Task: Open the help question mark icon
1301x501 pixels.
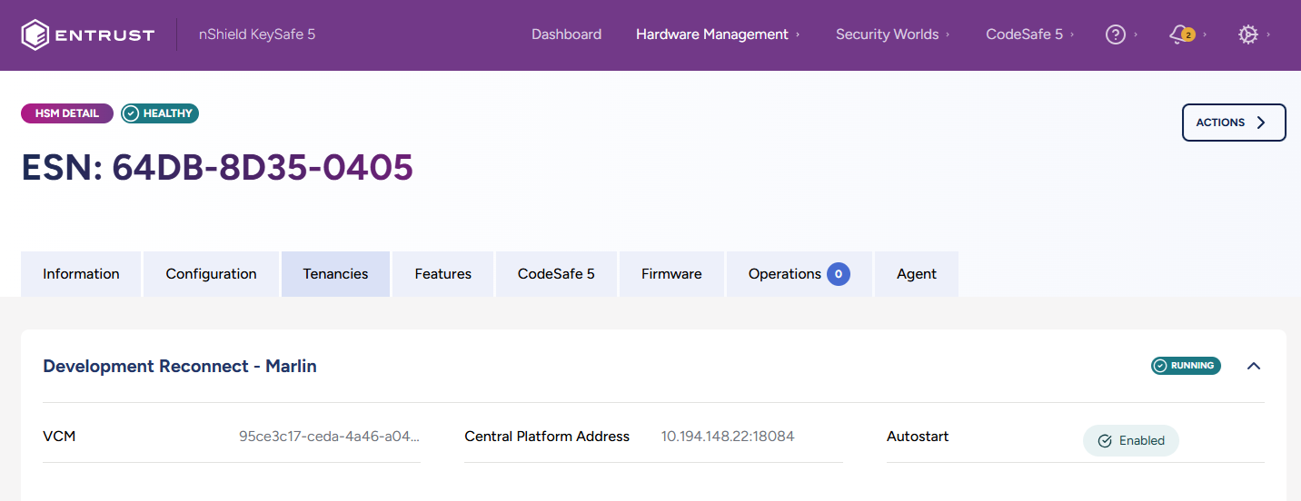Action: tap(1116, 34)
